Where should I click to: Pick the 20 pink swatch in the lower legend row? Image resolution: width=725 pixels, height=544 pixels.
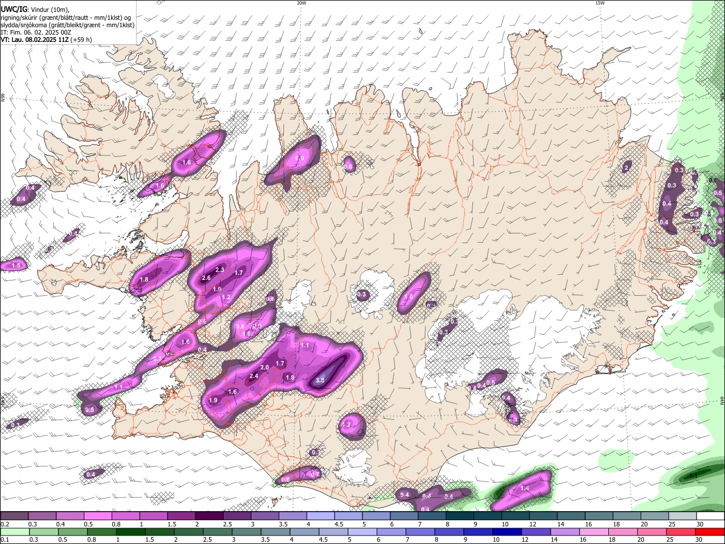tap(652, 532)
